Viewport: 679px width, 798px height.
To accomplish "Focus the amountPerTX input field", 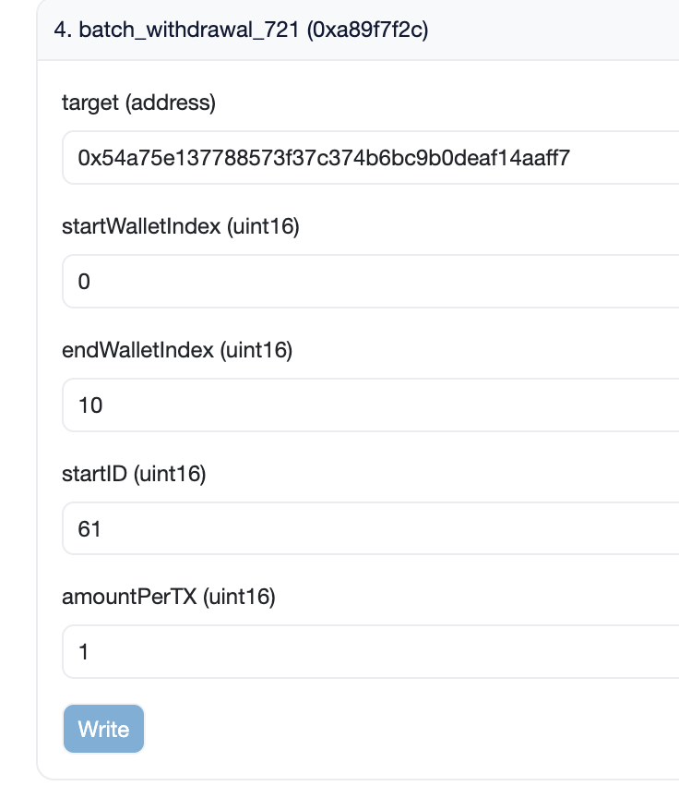I will click(x=371, y=652).
